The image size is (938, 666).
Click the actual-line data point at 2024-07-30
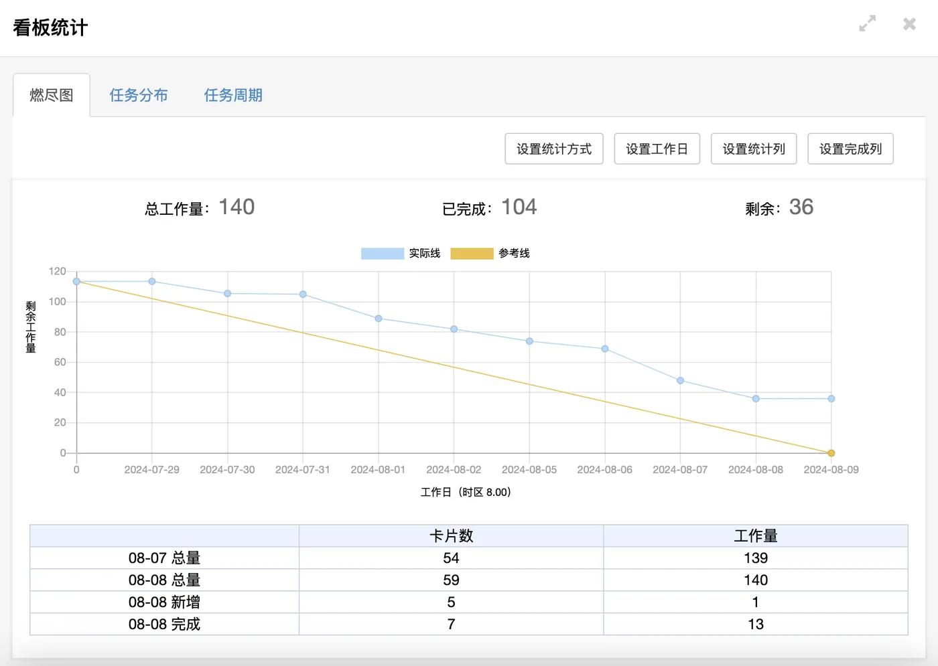227,294
